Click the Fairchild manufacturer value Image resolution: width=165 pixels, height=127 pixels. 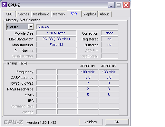(x=56, y=45)
